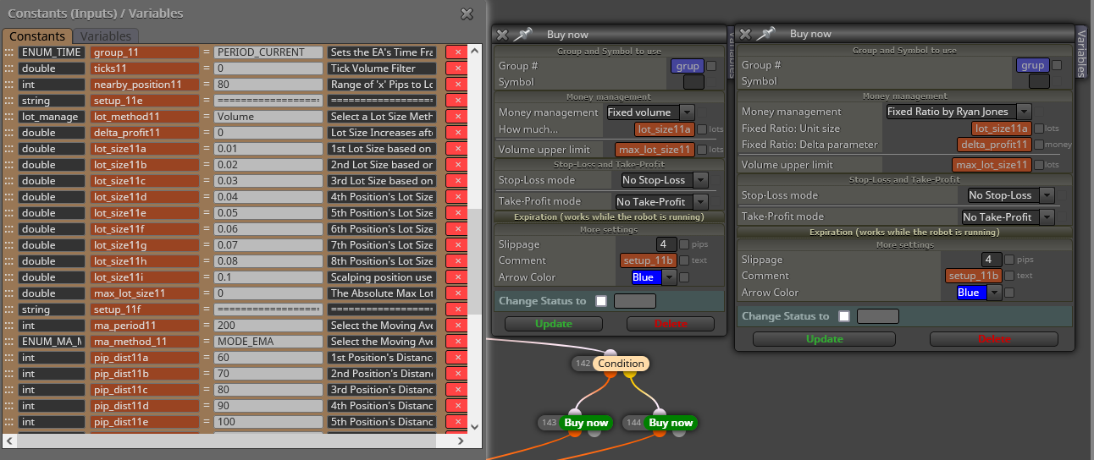1094x460 pixels.
Task: Toggle the Slippage pips checkbox in left panel
Action: pos(684,244)
